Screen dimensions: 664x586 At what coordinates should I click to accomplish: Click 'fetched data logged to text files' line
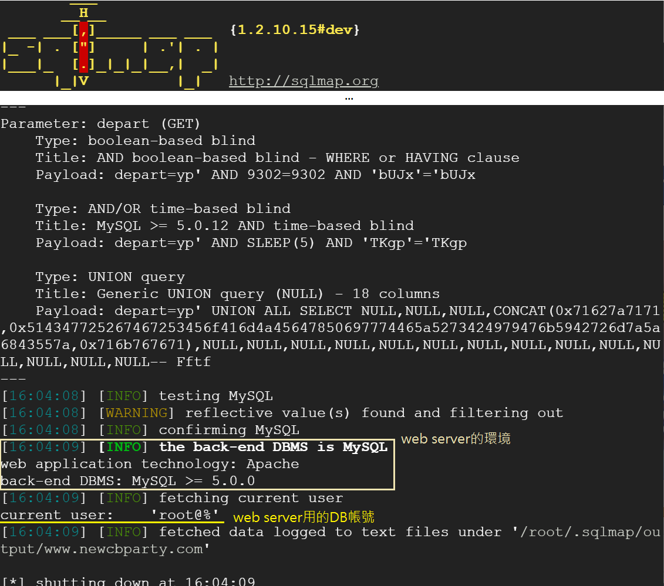(331, 532)
